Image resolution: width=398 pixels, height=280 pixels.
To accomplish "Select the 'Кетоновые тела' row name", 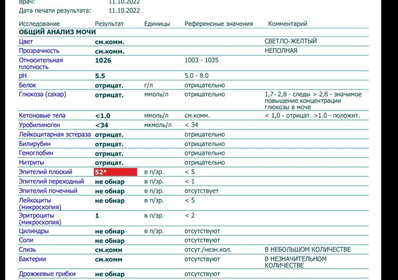I will [42, 116].
